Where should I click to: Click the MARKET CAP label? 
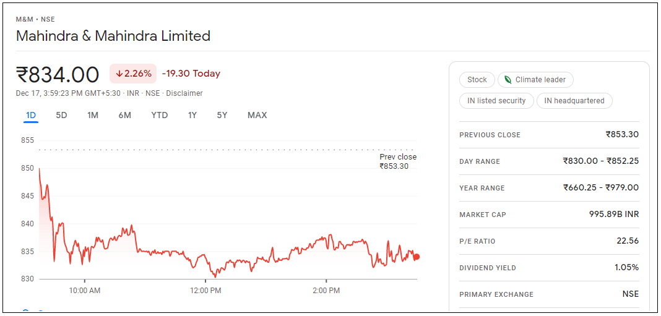[x=483, y=215]
